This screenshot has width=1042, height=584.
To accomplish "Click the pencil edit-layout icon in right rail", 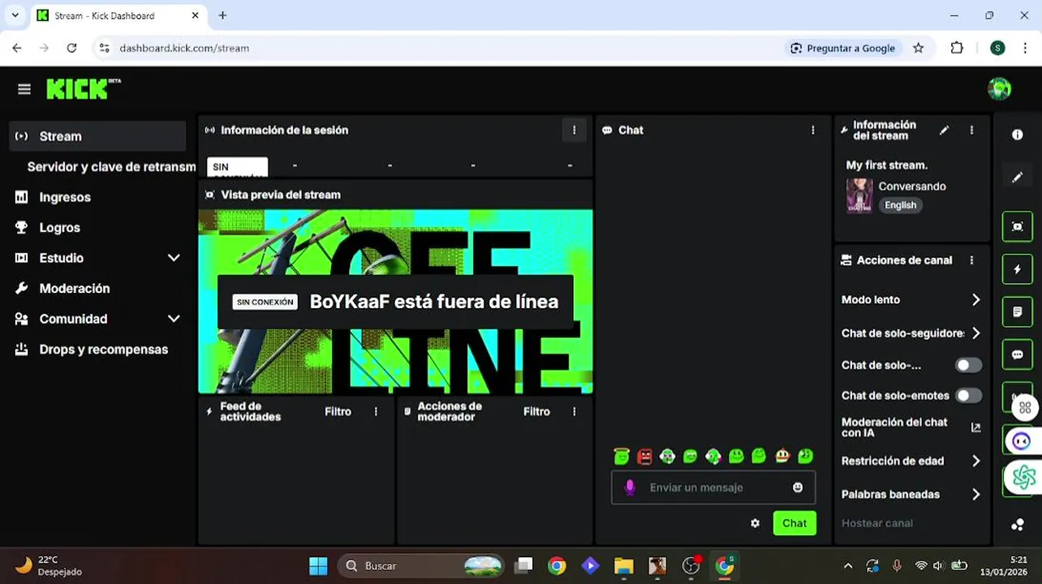I will 1018,177.
